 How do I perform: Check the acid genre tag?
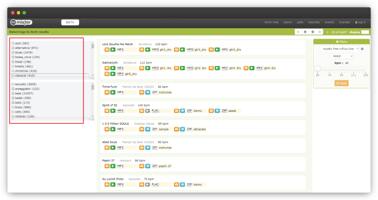pos(13,43)
